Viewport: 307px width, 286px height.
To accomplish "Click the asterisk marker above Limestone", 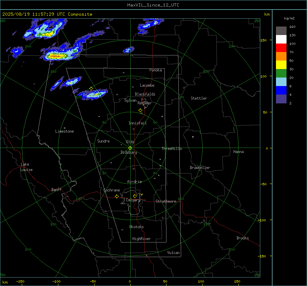I will click(x=64, y=128).
